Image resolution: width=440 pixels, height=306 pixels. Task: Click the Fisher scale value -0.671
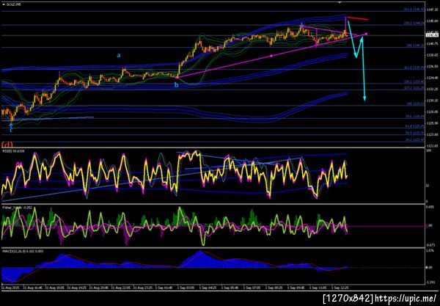pyautogui.click(x=430, y=245)
